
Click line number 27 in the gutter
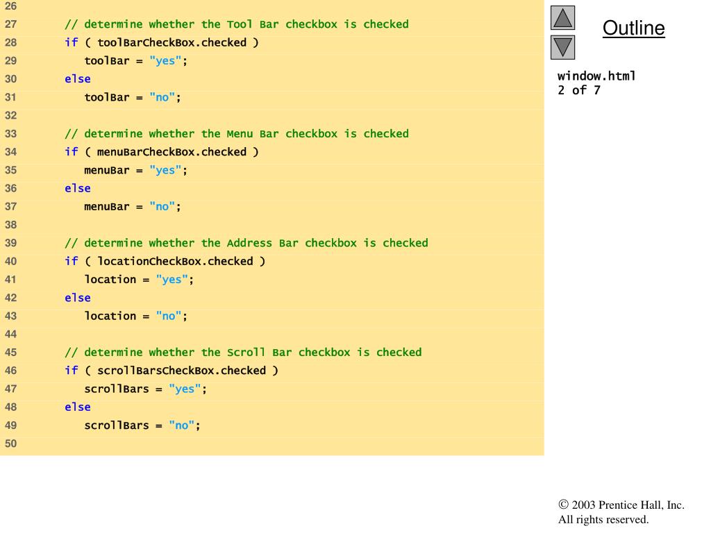[x=10, y=24]
